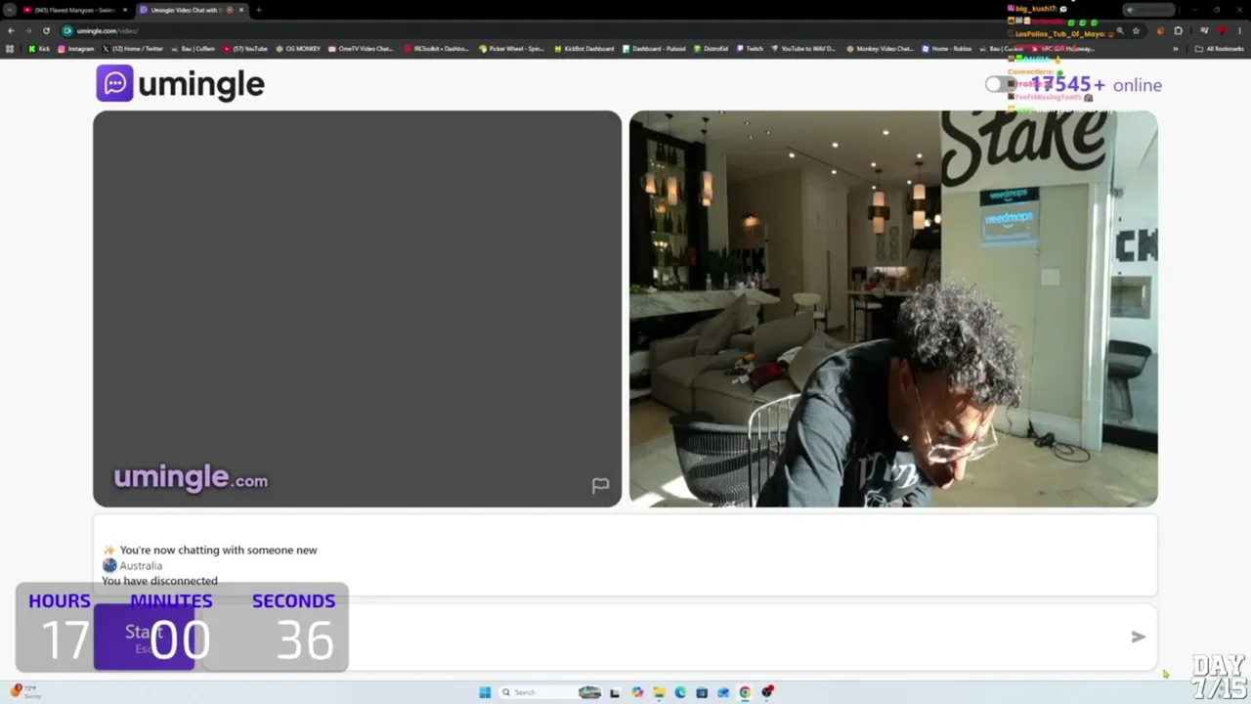The image size is (1251, 704).
Task: Open the IRLToolkit Dashboard bookmark
Action: click(436, 49)
